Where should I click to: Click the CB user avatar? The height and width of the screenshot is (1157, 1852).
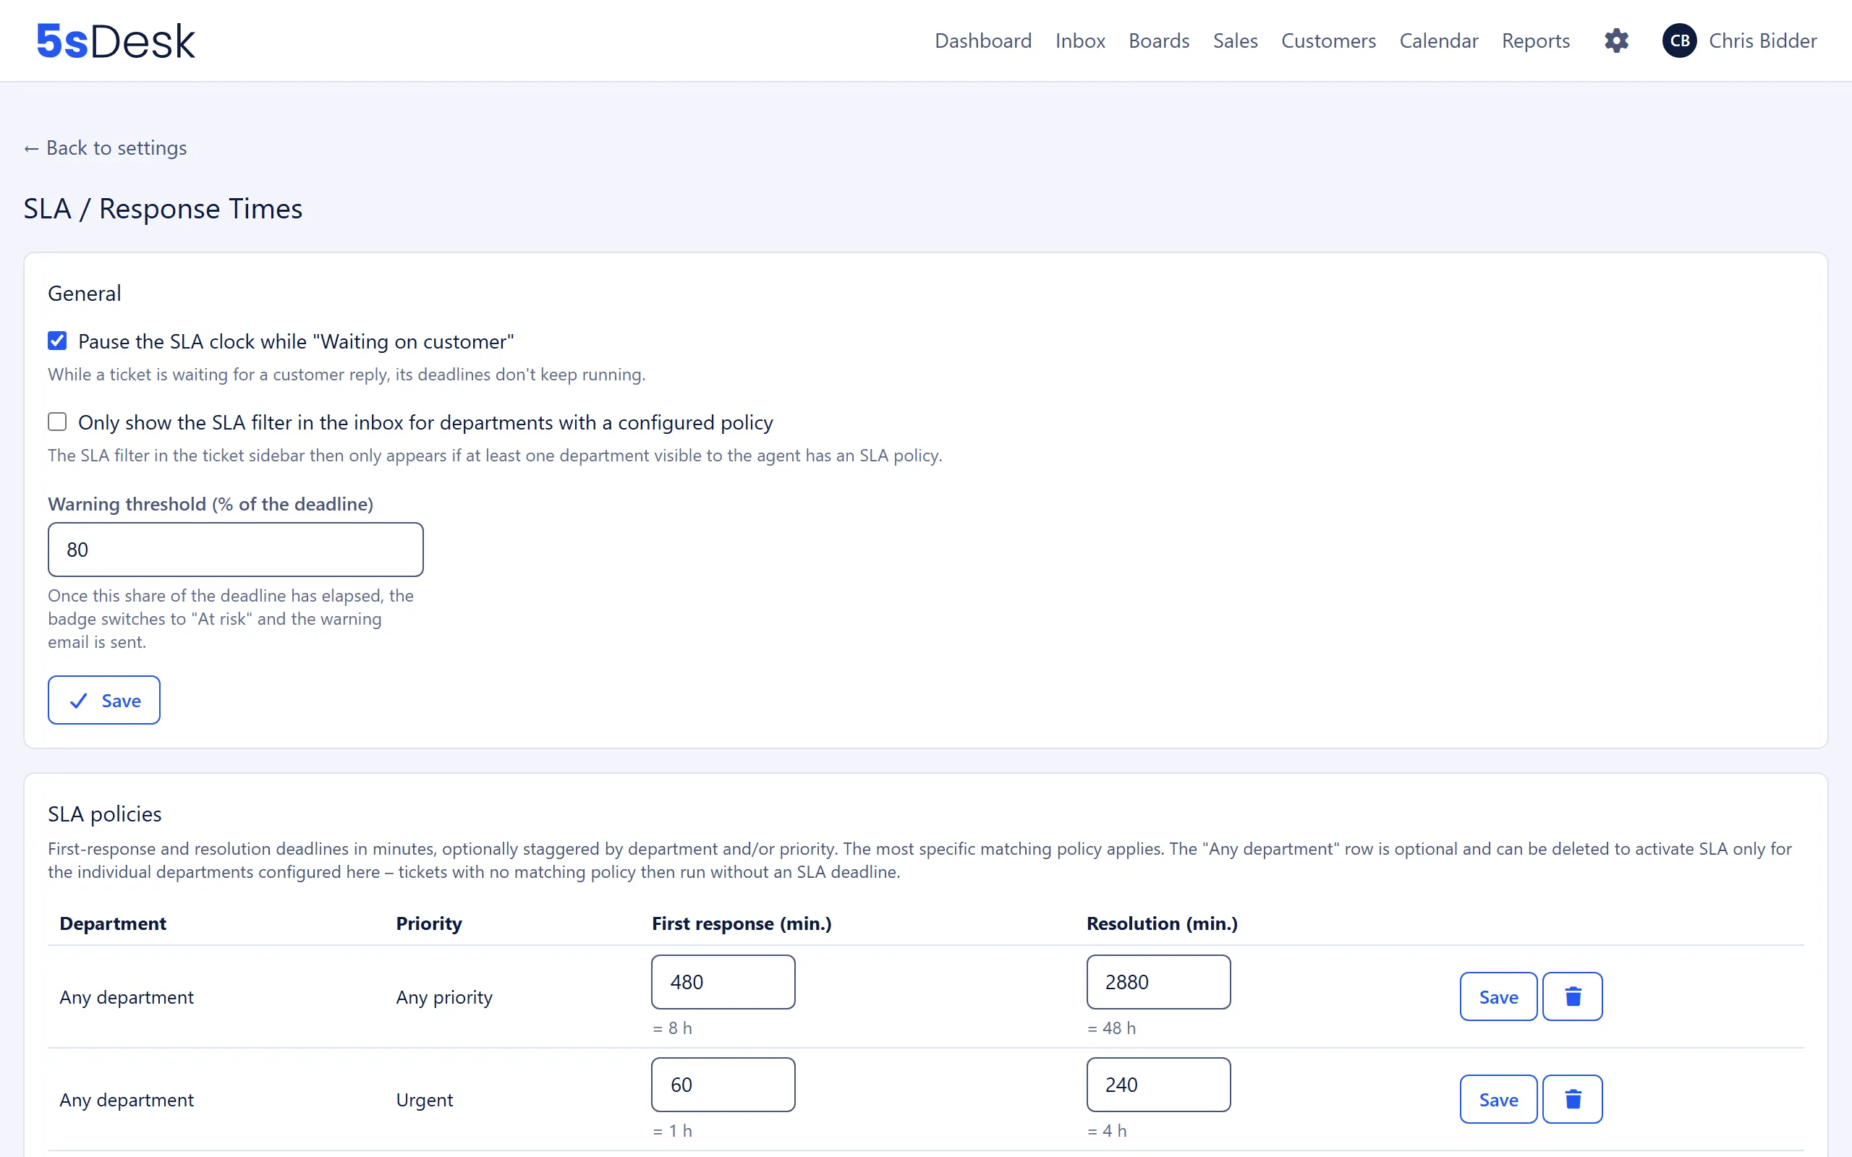[x=1679, y=40]
